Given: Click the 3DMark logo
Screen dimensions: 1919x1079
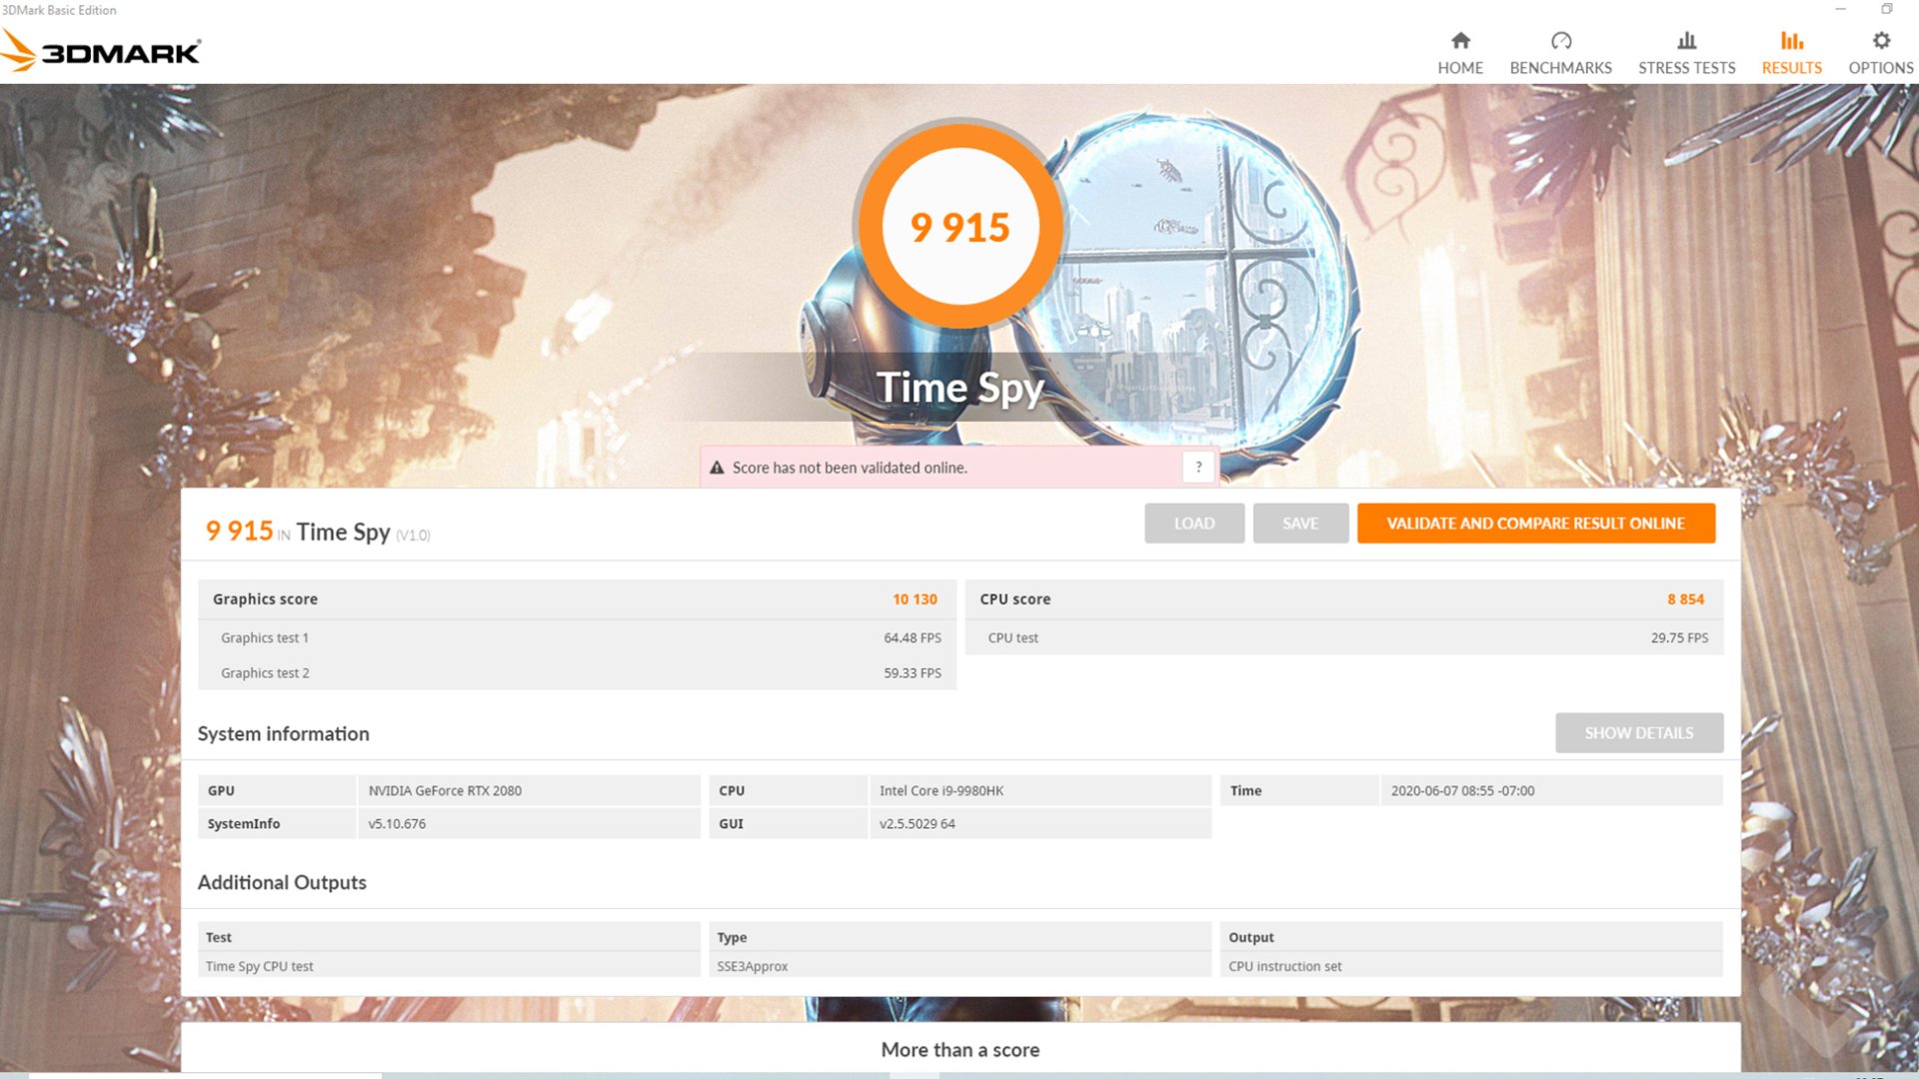Looking at the screenshot, I should click(x=101, y=50).
